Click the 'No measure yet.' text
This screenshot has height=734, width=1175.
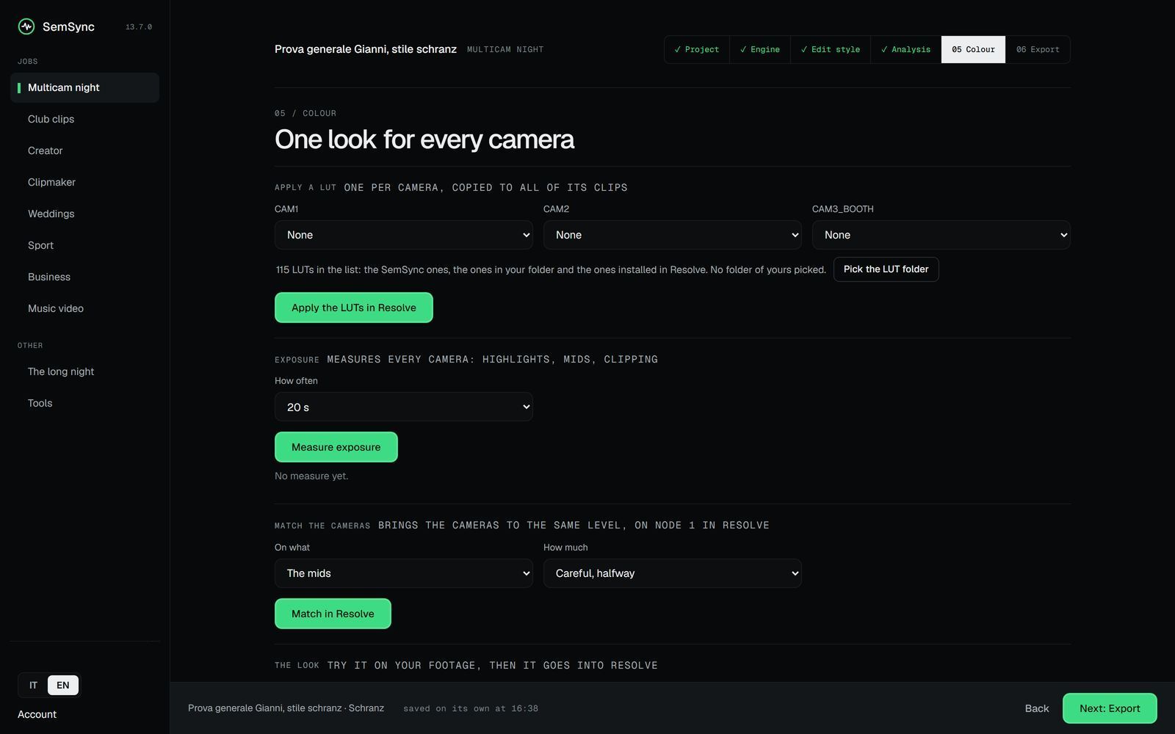311,476
